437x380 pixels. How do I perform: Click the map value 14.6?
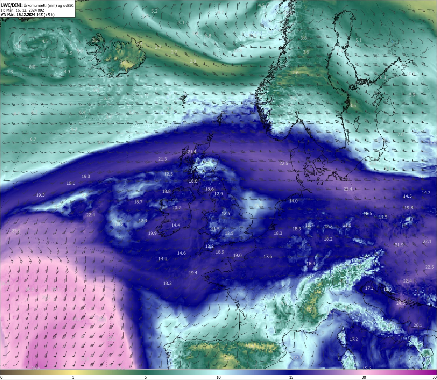[181, 253]
